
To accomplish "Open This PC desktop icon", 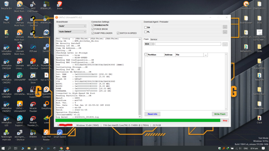I will pyautogui.click(x=6, y=20).
